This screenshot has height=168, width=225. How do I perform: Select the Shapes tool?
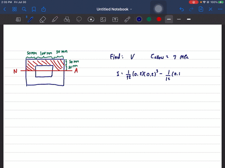click(67, 20)
